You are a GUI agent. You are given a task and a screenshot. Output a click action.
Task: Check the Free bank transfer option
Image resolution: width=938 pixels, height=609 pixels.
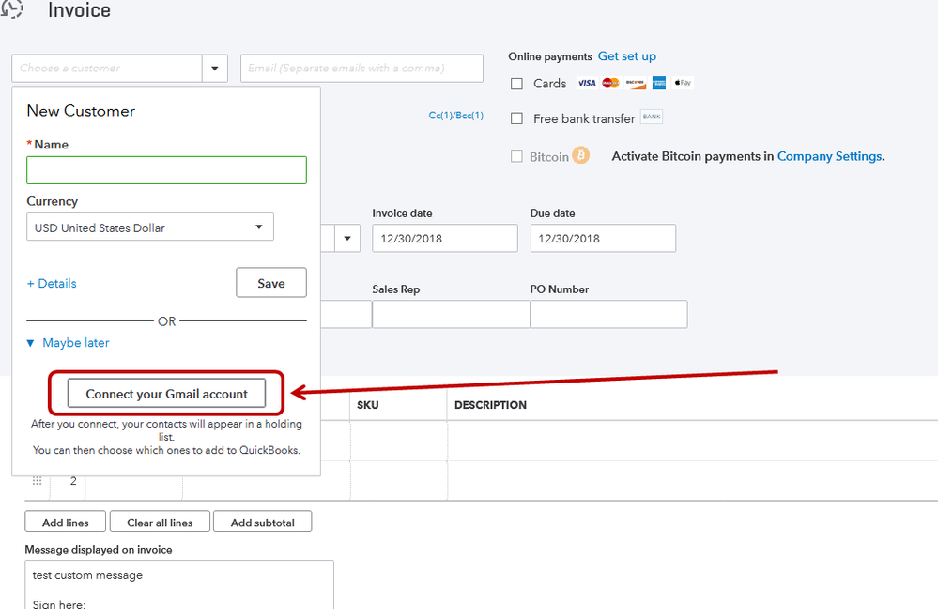[516, 118]
